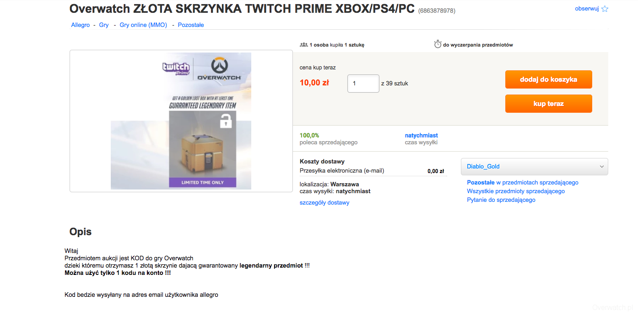638x316 pixels.
Task: Click the buyers people icon
Action: tap(303, 45)
